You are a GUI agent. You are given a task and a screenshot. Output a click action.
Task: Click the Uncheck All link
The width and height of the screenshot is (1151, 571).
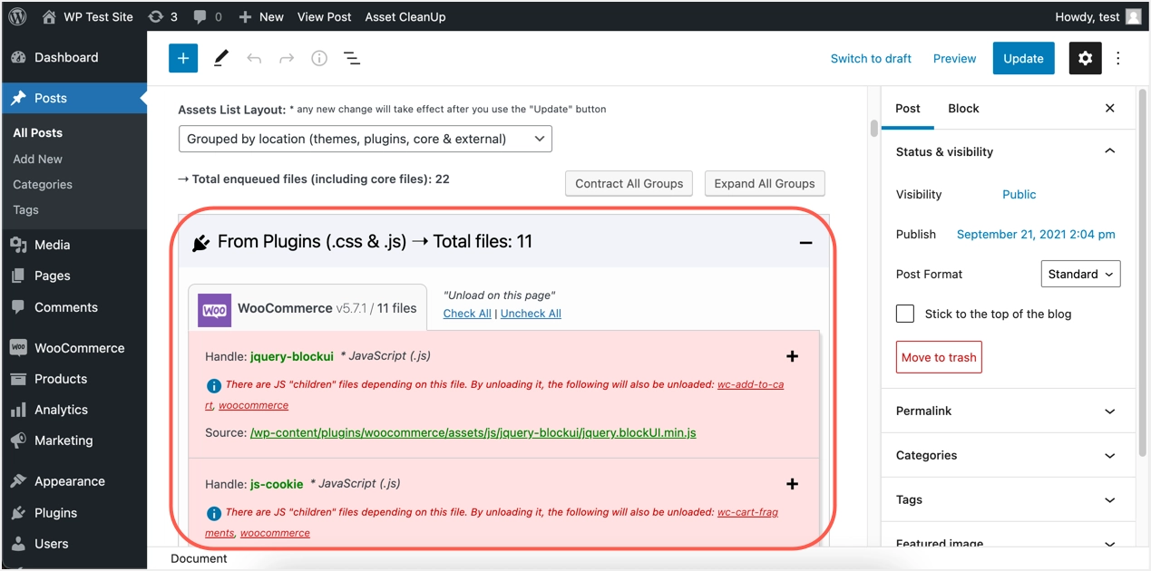click(x=531, y=314)
